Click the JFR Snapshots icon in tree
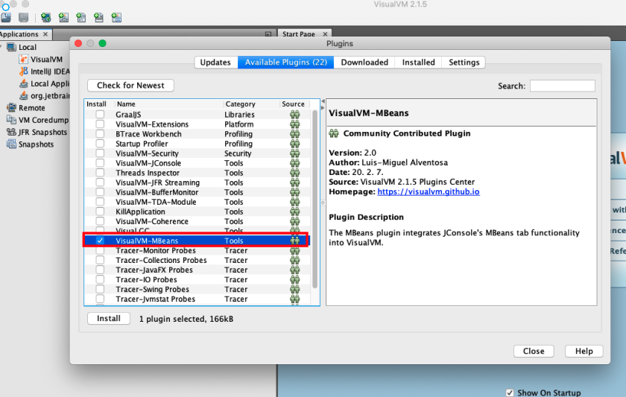626x397 pixels. (12, 132)
